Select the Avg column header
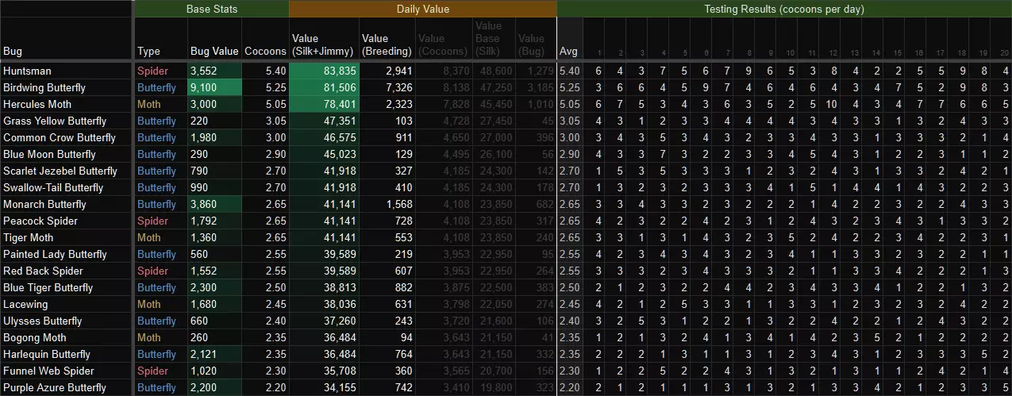The height and width of the screenshot is (396, 1012). click(568, 52)
